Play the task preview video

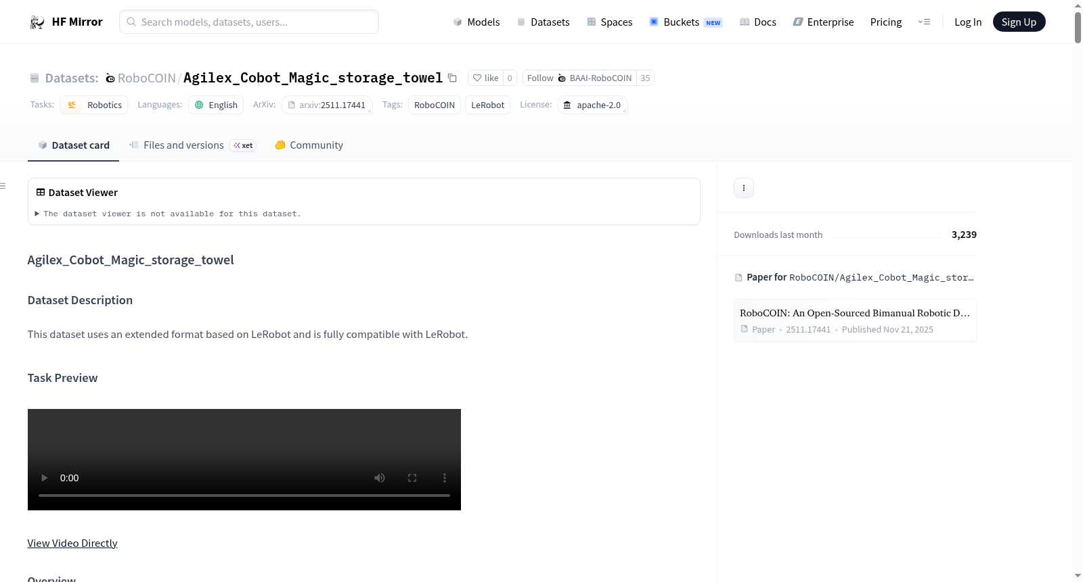[x=45, y=478]
